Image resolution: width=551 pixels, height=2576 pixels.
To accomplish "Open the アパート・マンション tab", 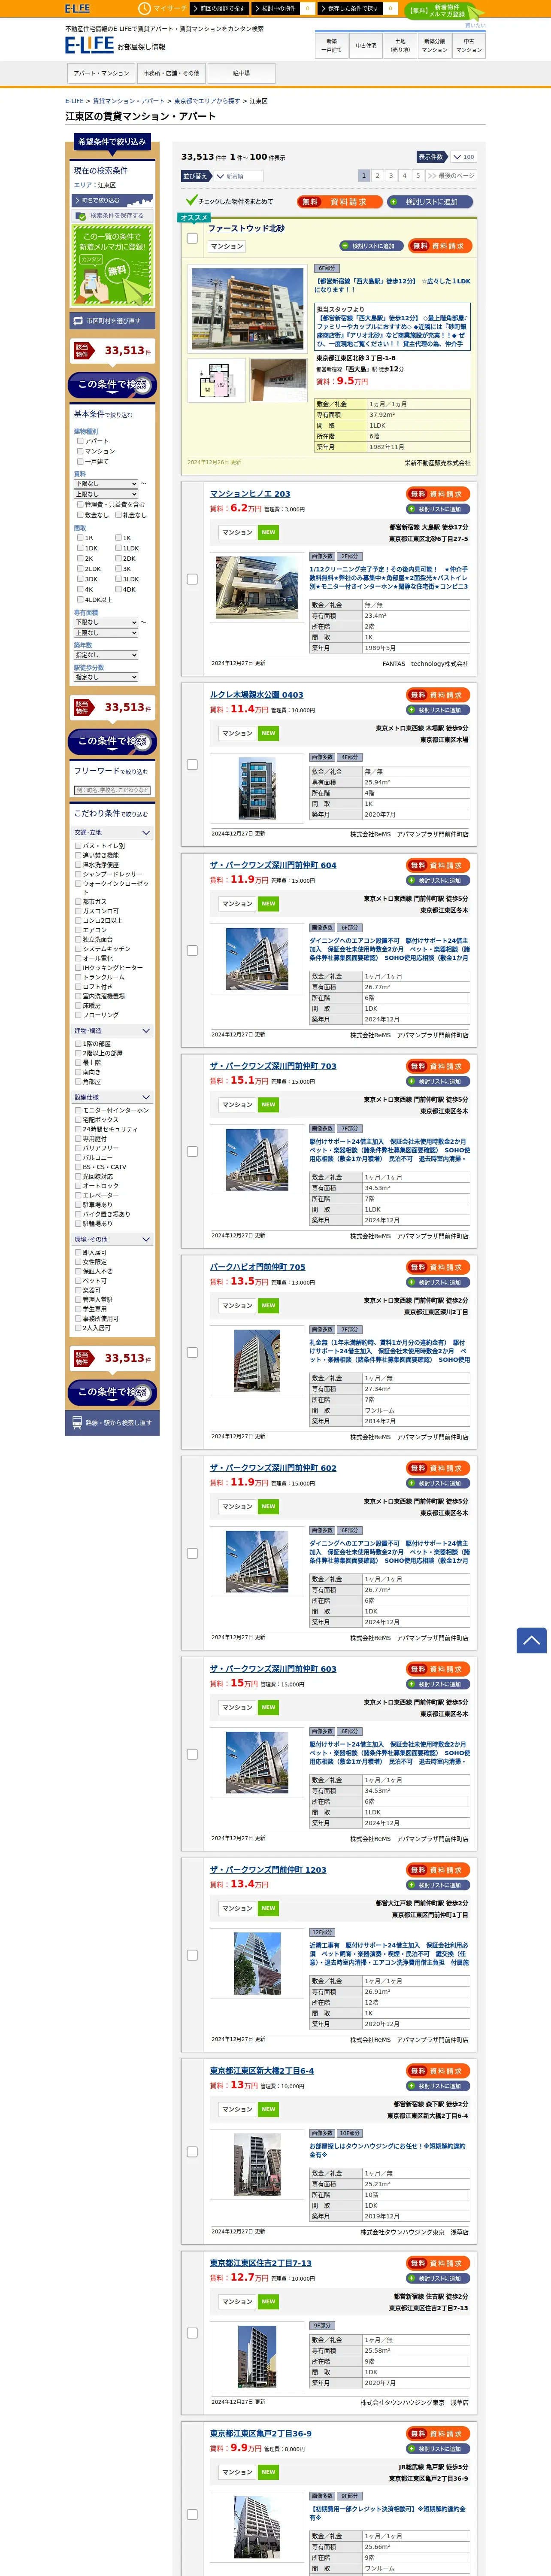I will (101, 73).
